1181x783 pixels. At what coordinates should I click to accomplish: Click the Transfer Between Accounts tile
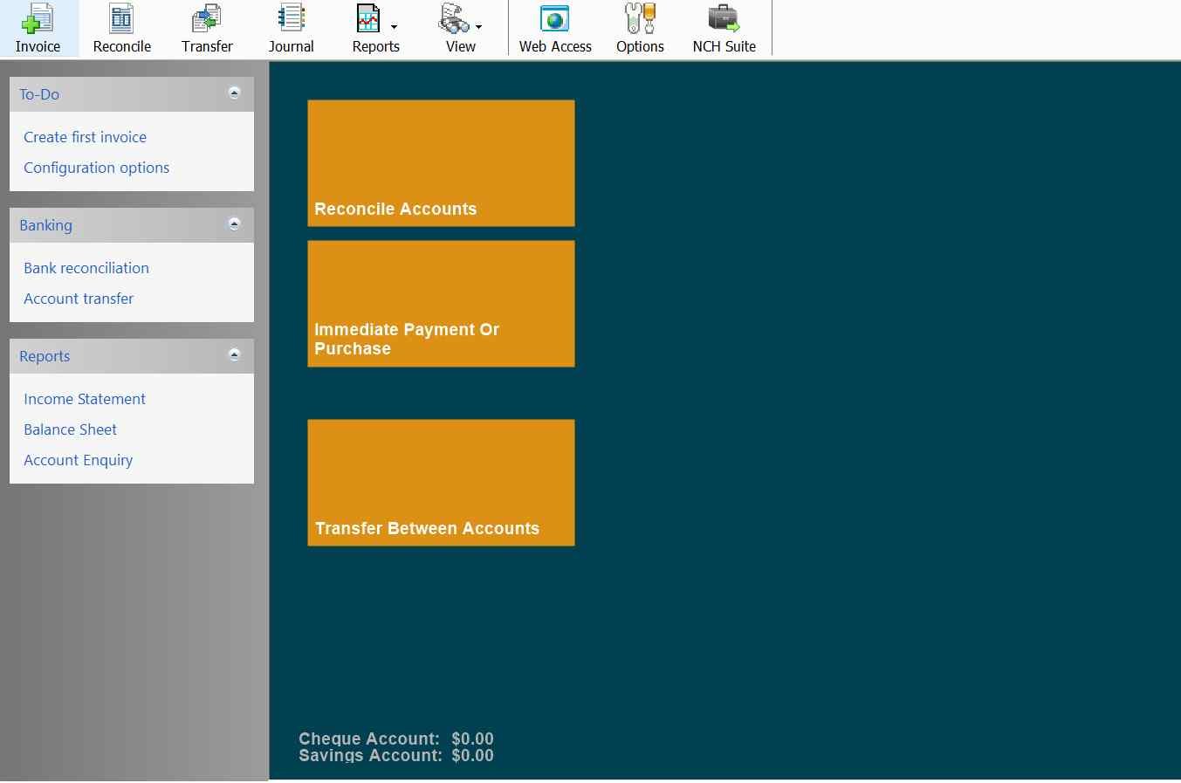point(441,483)
